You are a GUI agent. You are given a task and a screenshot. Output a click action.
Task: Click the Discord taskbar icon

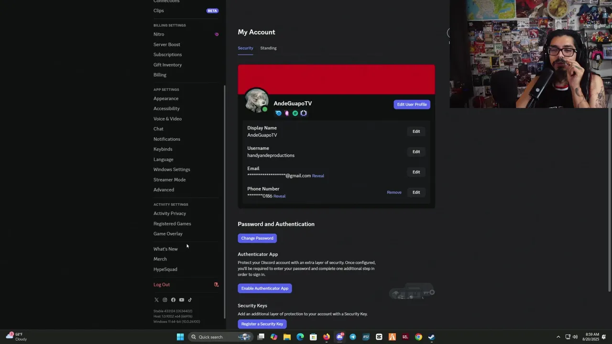pyautogui.click(x=340, y=337)
